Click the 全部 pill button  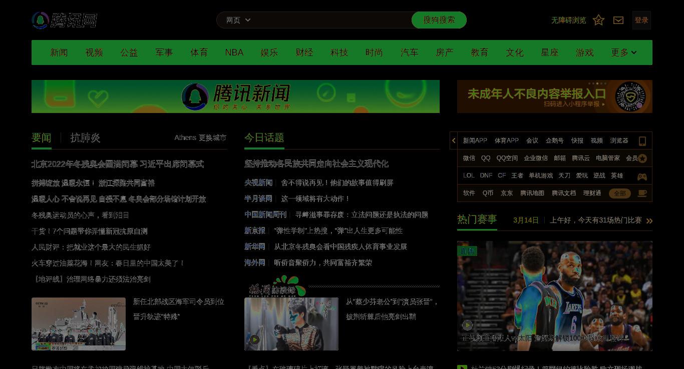coord(620,193)
